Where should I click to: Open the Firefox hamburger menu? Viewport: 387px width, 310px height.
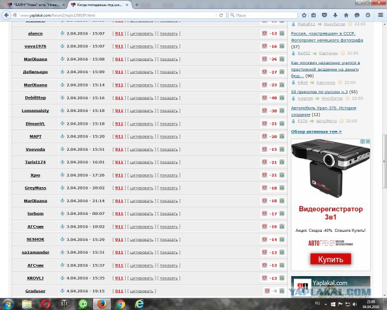pos(380,15)
